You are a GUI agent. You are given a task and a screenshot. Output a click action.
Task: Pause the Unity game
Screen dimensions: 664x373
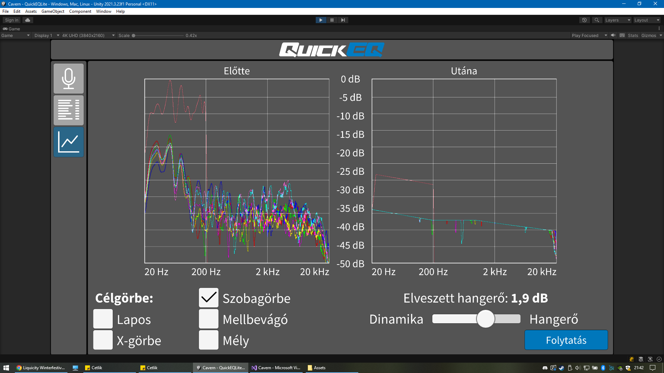pos(332,20)
